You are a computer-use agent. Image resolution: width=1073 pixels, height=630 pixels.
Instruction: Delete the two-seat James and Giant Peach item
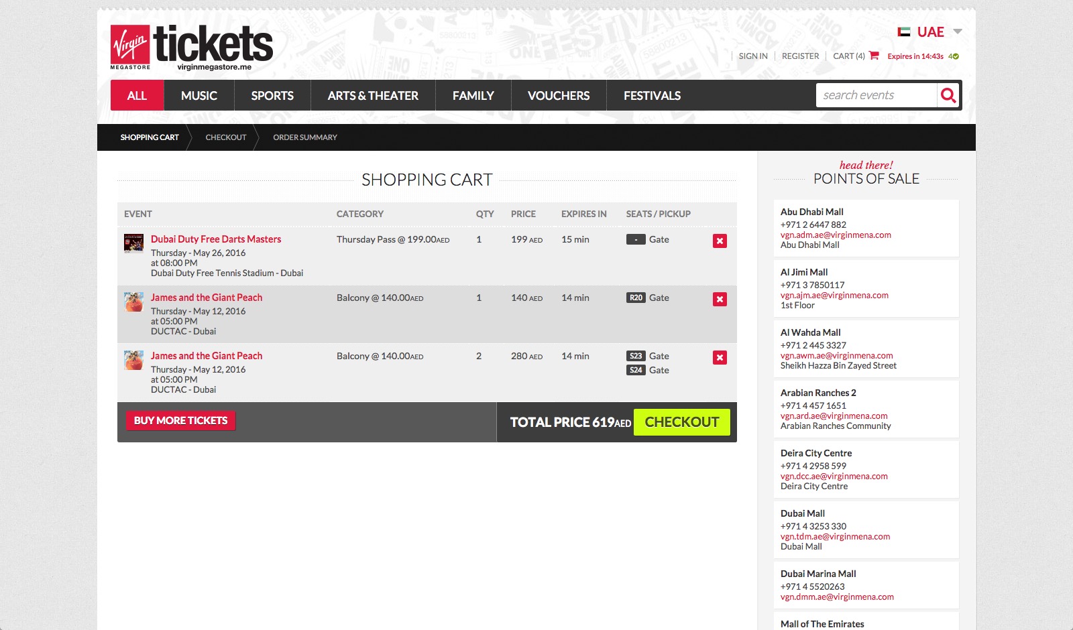pos(720,358)
